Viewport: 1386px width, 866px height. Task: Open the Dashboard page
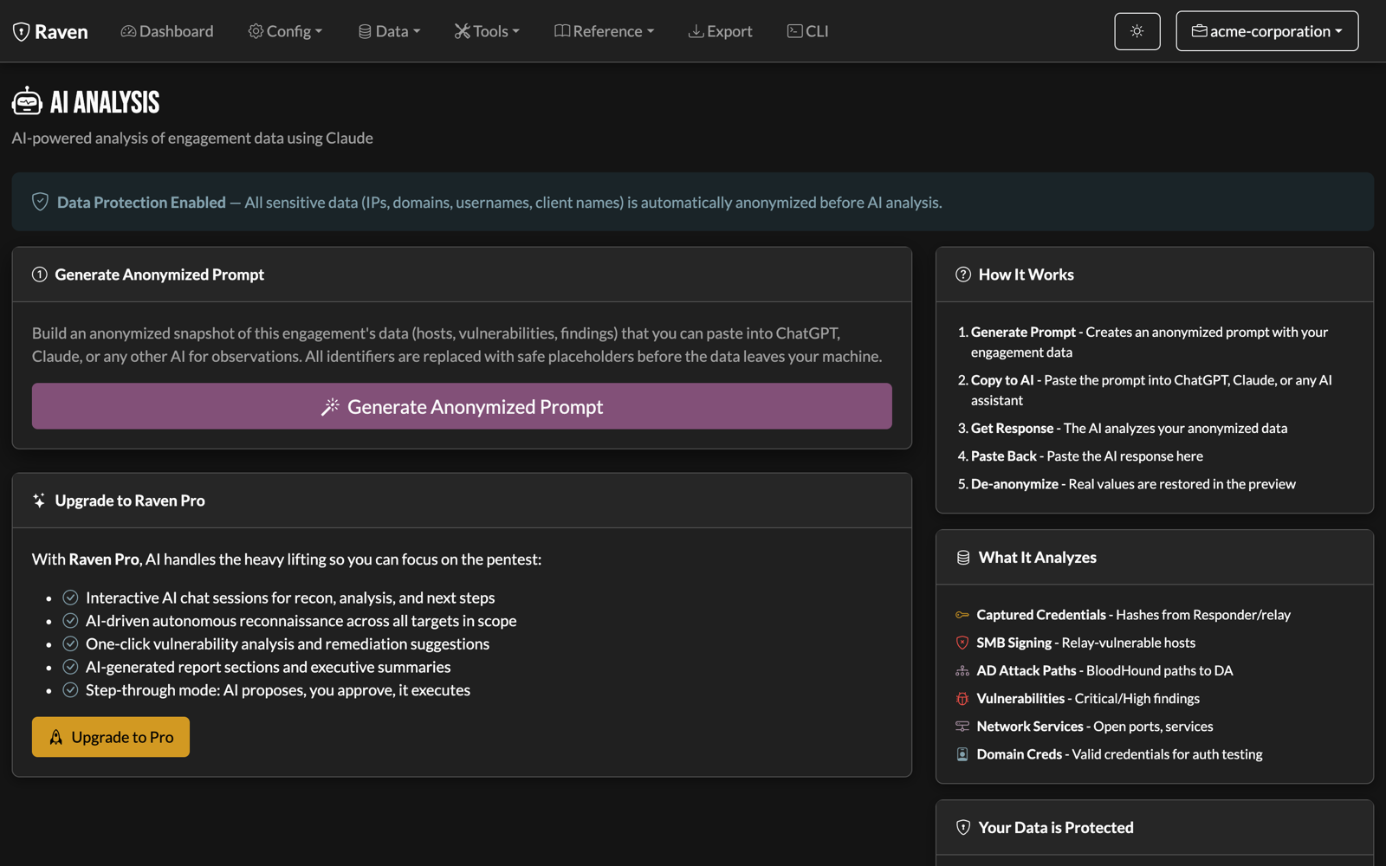(167, 31)
